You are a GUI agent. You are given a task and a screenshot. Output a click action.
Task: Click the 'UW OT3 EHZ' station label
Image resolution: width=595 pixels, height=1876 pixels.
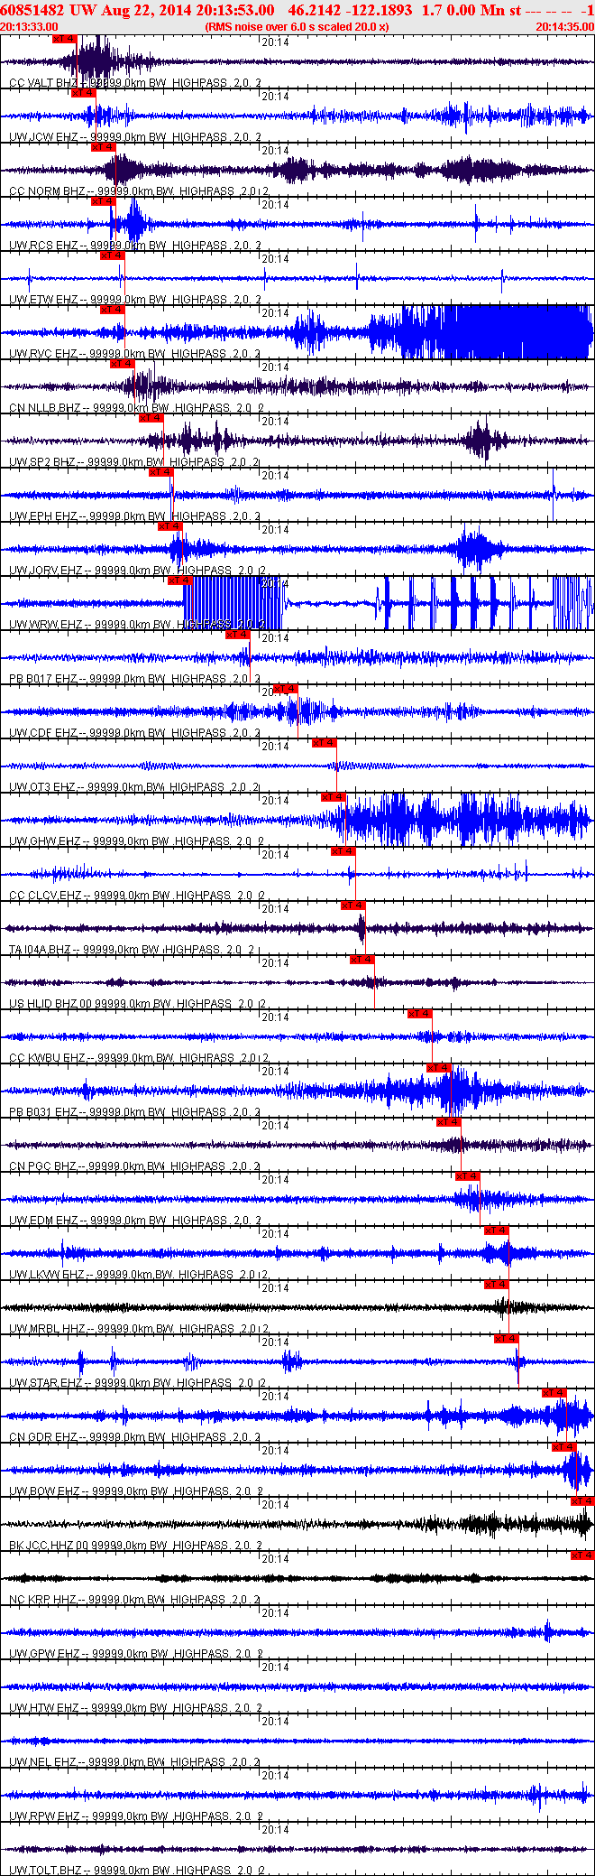[43, 787]
